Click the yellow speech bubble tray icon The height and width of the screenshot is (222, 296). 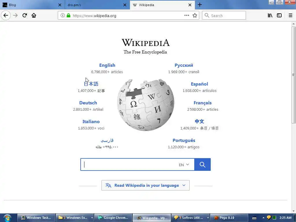point(269,218)
